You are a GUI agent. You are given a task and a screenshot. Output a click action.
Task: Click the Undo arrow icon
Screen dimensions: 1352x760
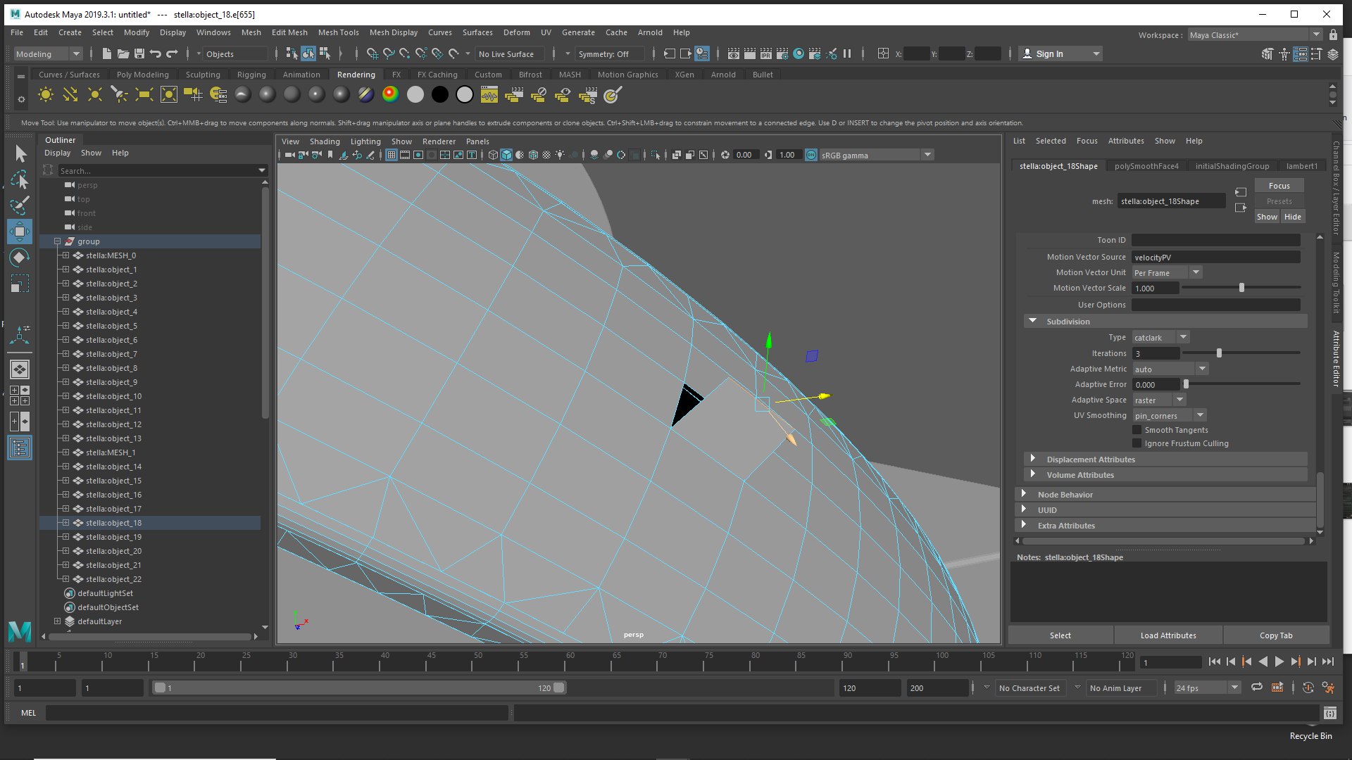coord(155,54)
